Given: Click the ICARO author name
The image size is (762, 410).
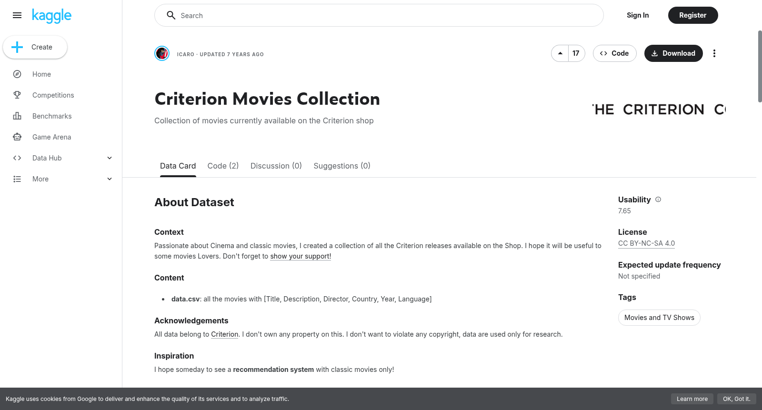Looking at the screenshot, I should 186,54.
